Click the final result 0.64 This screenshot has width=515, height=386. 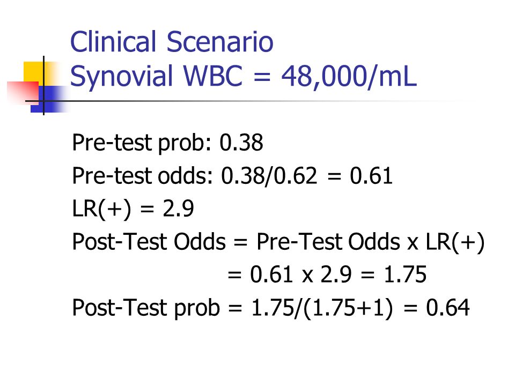pos(447,308)
